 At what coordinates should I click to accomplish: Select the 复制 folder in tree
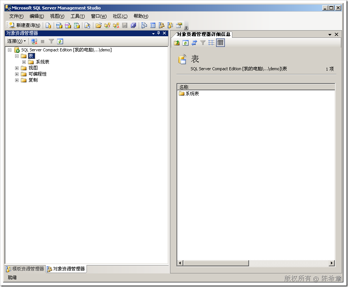tap(33, 80)
